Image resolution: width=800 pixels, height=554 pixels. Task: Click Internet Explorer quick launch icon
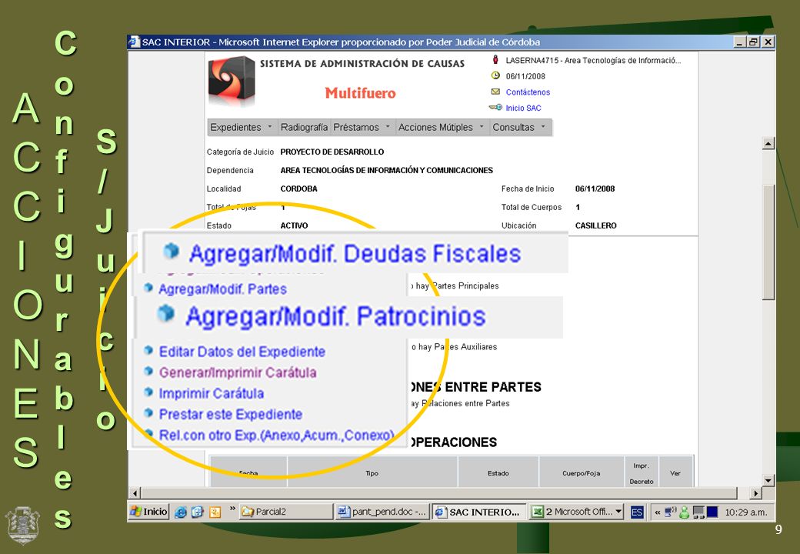click(181, 512)
